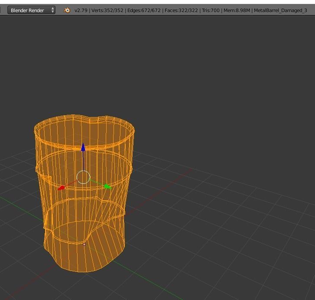Image resolution: width=315 pixels, height=300 pixels.
Task: Click the MetalBarrel_Damaged_3 object name
Action: (280, 10)
